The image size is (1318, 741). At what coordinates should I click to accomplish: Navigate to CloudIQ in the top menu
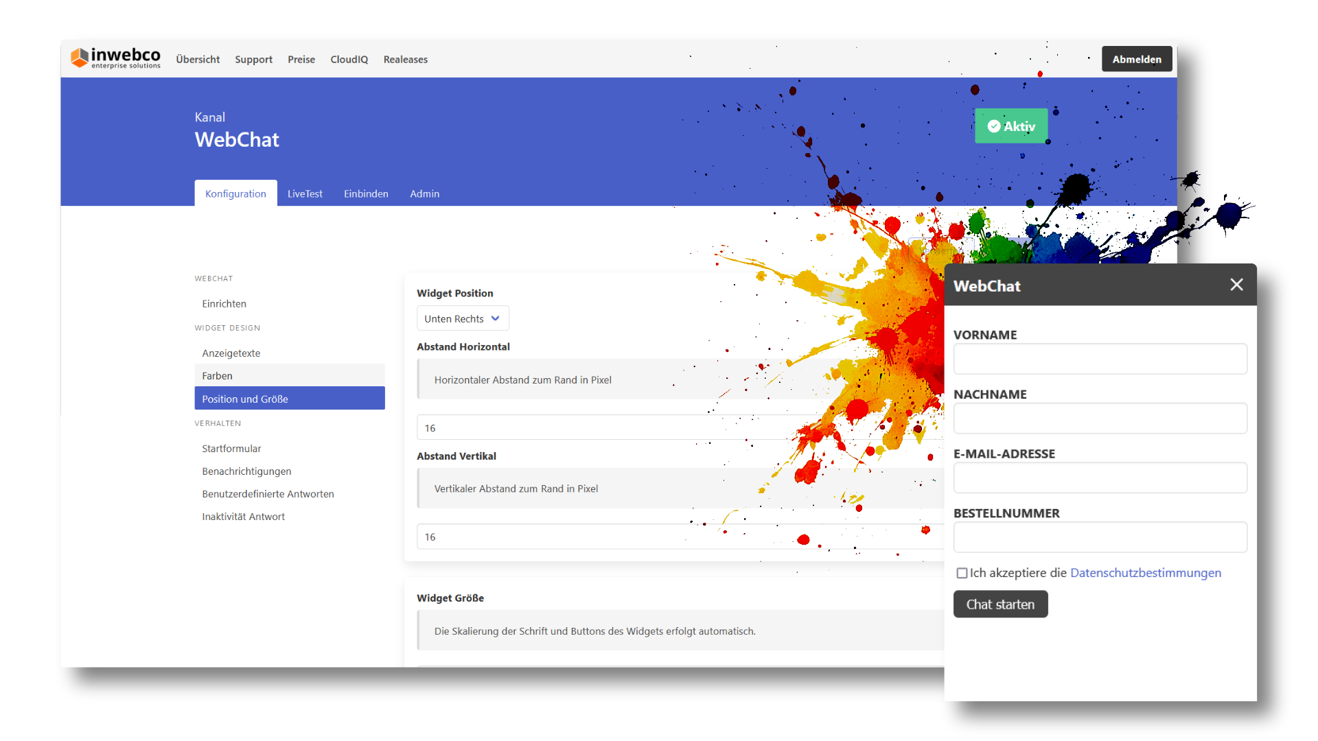click(x=349, y=59)
